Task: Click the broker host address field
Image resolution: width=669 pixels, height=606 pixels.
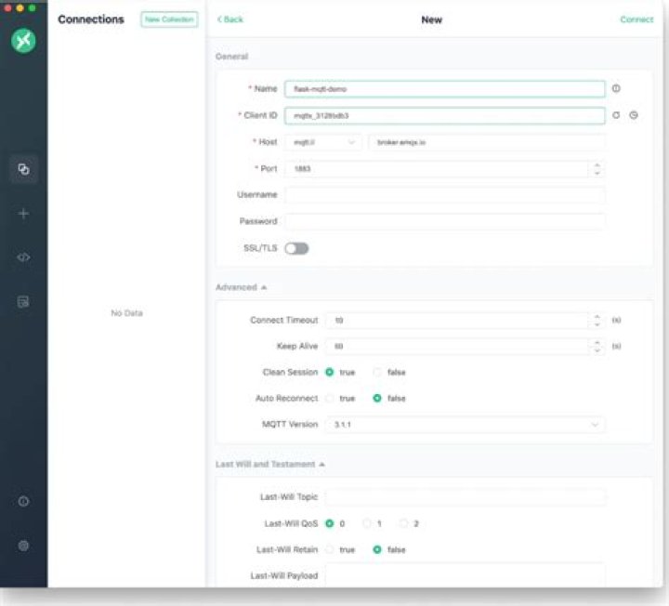Action: (486, 142)
